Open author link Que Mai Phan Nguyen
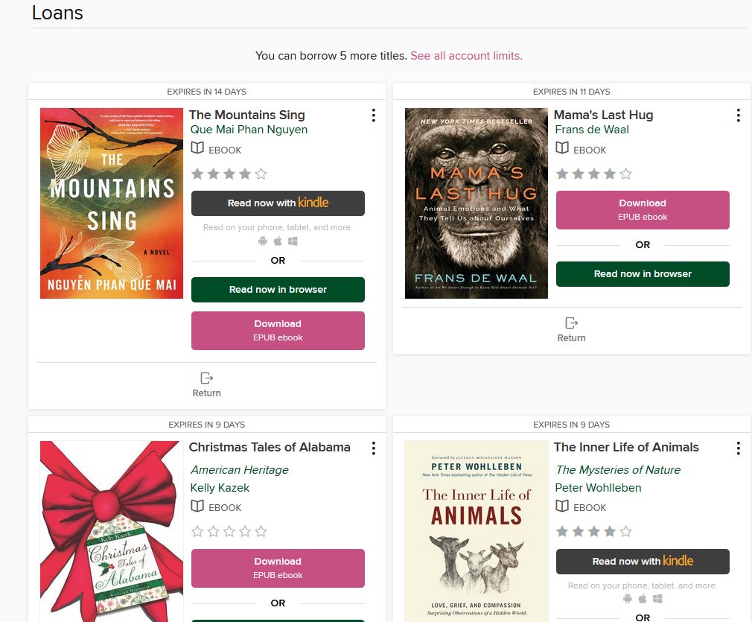Image resolution: width=752 pixels, height=622 pixels. (x=249, y=130)
